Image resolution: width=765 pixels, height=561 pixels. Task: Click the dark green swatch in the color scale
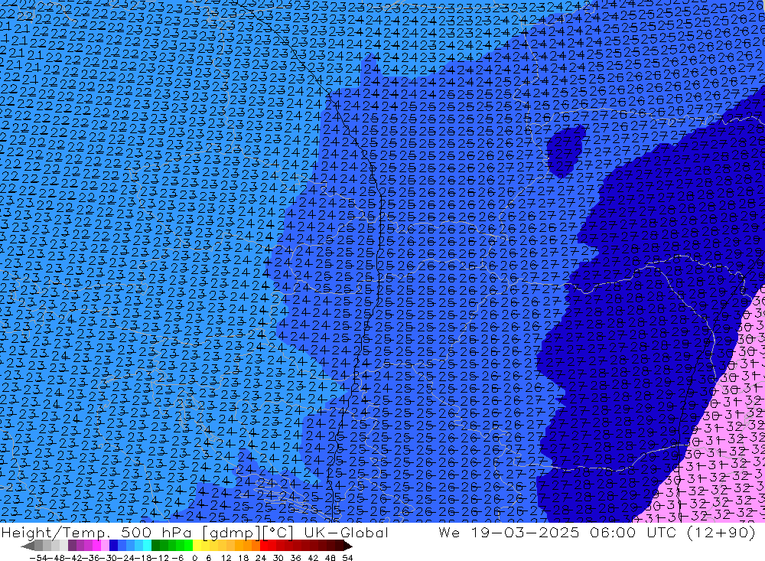(x=155, y=546)
